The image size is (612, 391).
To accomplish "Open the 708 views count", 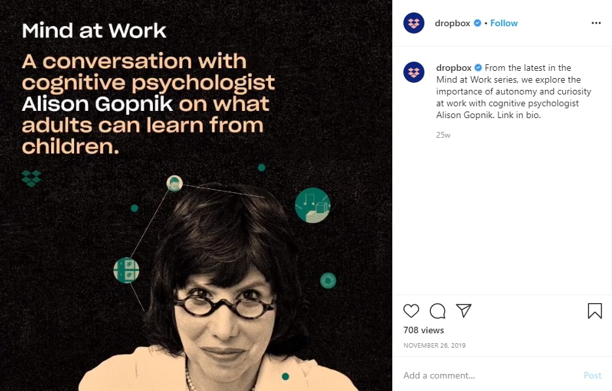I will tap(424, 330).
